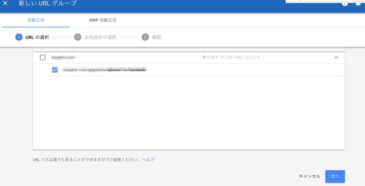Collapse the domain row with chevron
The width and height of the screenshot is (365, 186).
tap(336, 58)
